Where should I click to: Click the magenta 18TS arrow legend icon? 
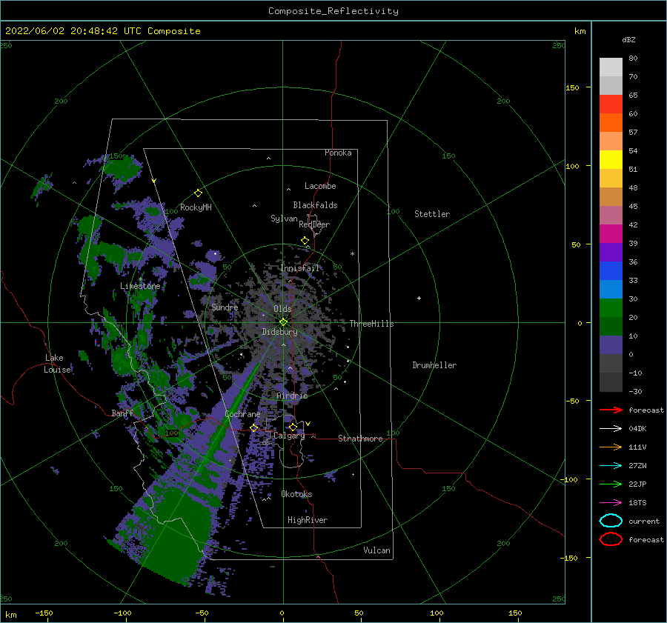[x=611, y=503]
